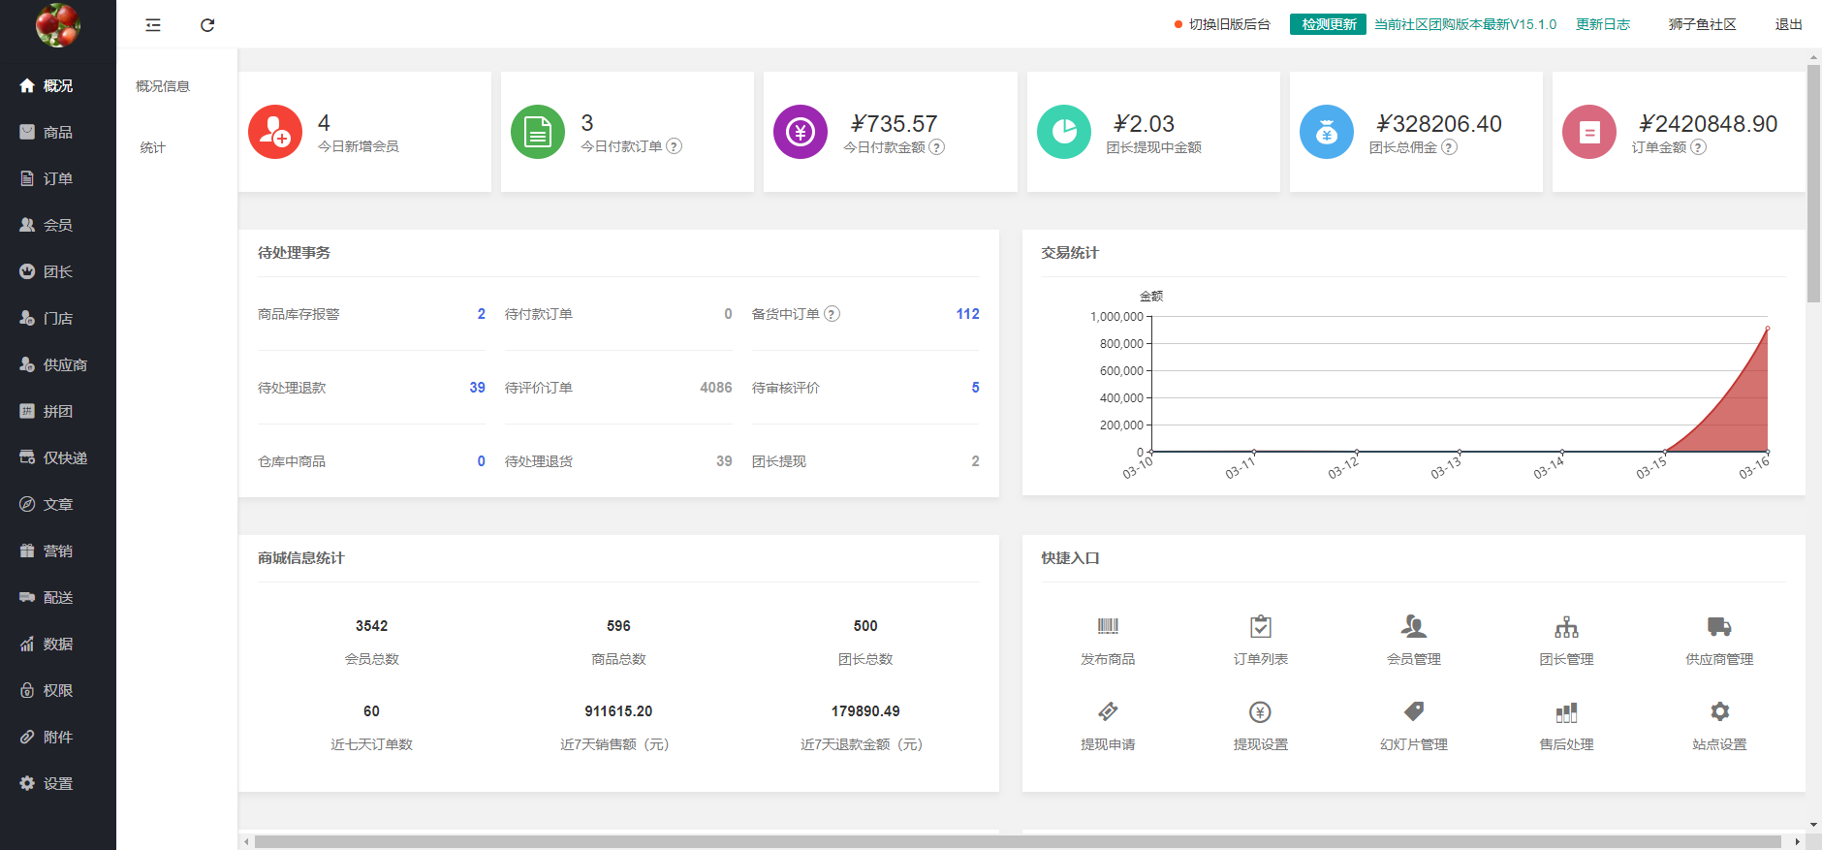Open 门店 sidebar menu
1822x850 pixels.
(58, 318)
